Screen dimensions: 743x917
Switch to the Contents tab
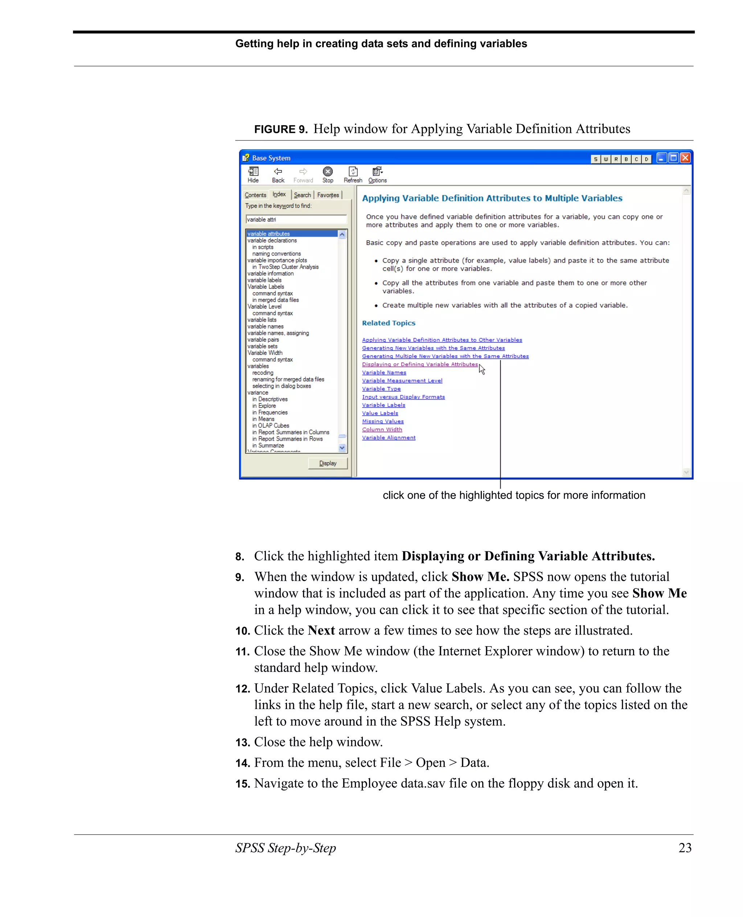(255, 195)
